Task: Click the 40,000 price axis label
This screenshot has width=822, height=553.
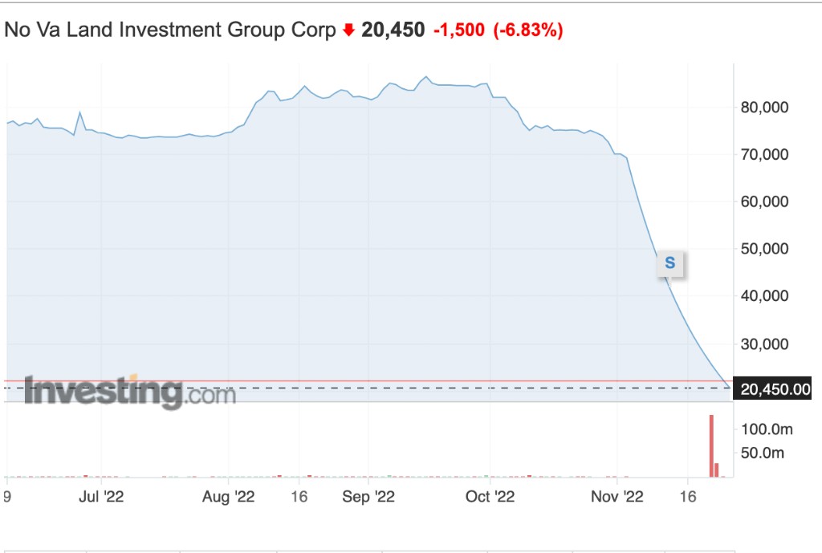Action: [x=766, y=296]
